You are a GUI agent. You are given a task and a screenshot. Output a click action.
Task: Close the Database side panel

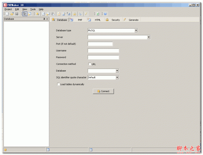point(47,19)
